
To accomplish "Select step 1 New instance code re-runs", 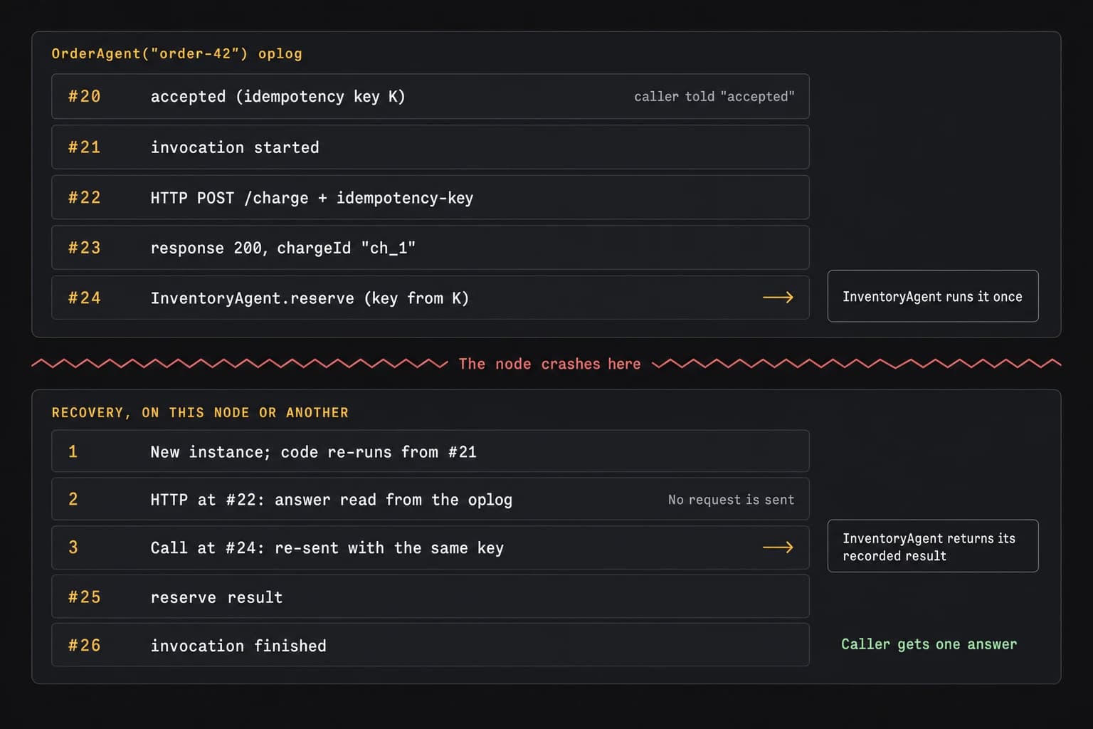I will click(430, 451).
